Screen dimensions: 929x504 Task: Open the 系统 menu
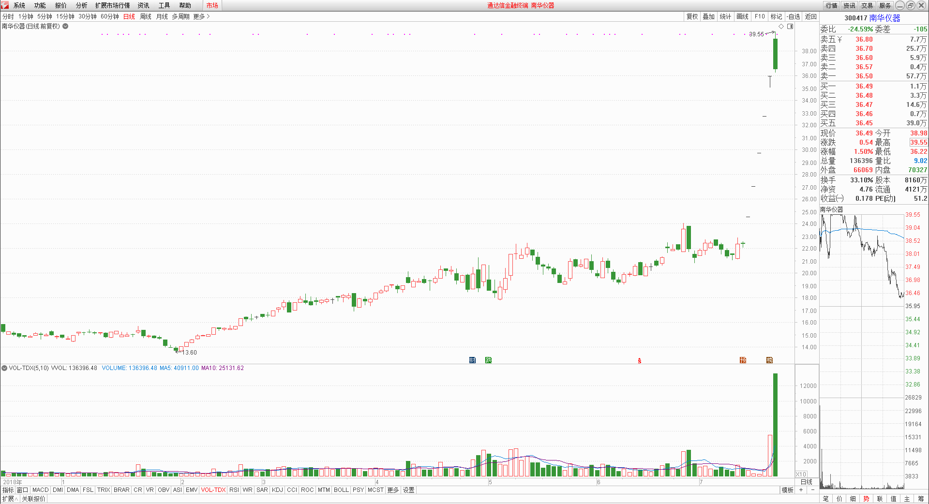tap(19, 5)
